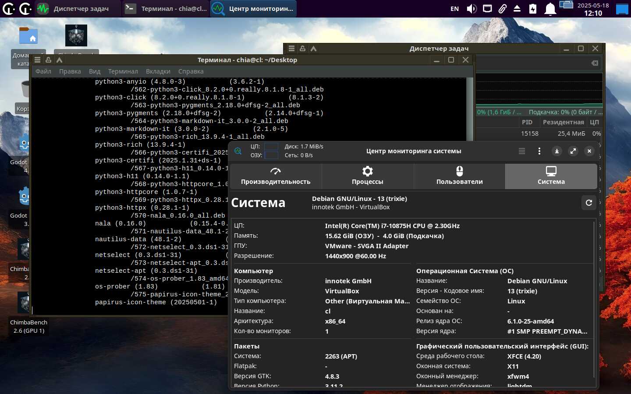Open the three-dot menu in monitoring center
631x394 pixels.
pyautogui.click(x=539, y=151)
